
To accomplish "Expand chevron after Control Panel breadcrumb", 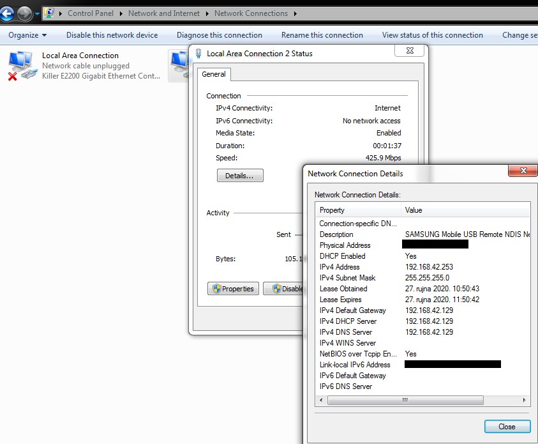I will (121, 14).
